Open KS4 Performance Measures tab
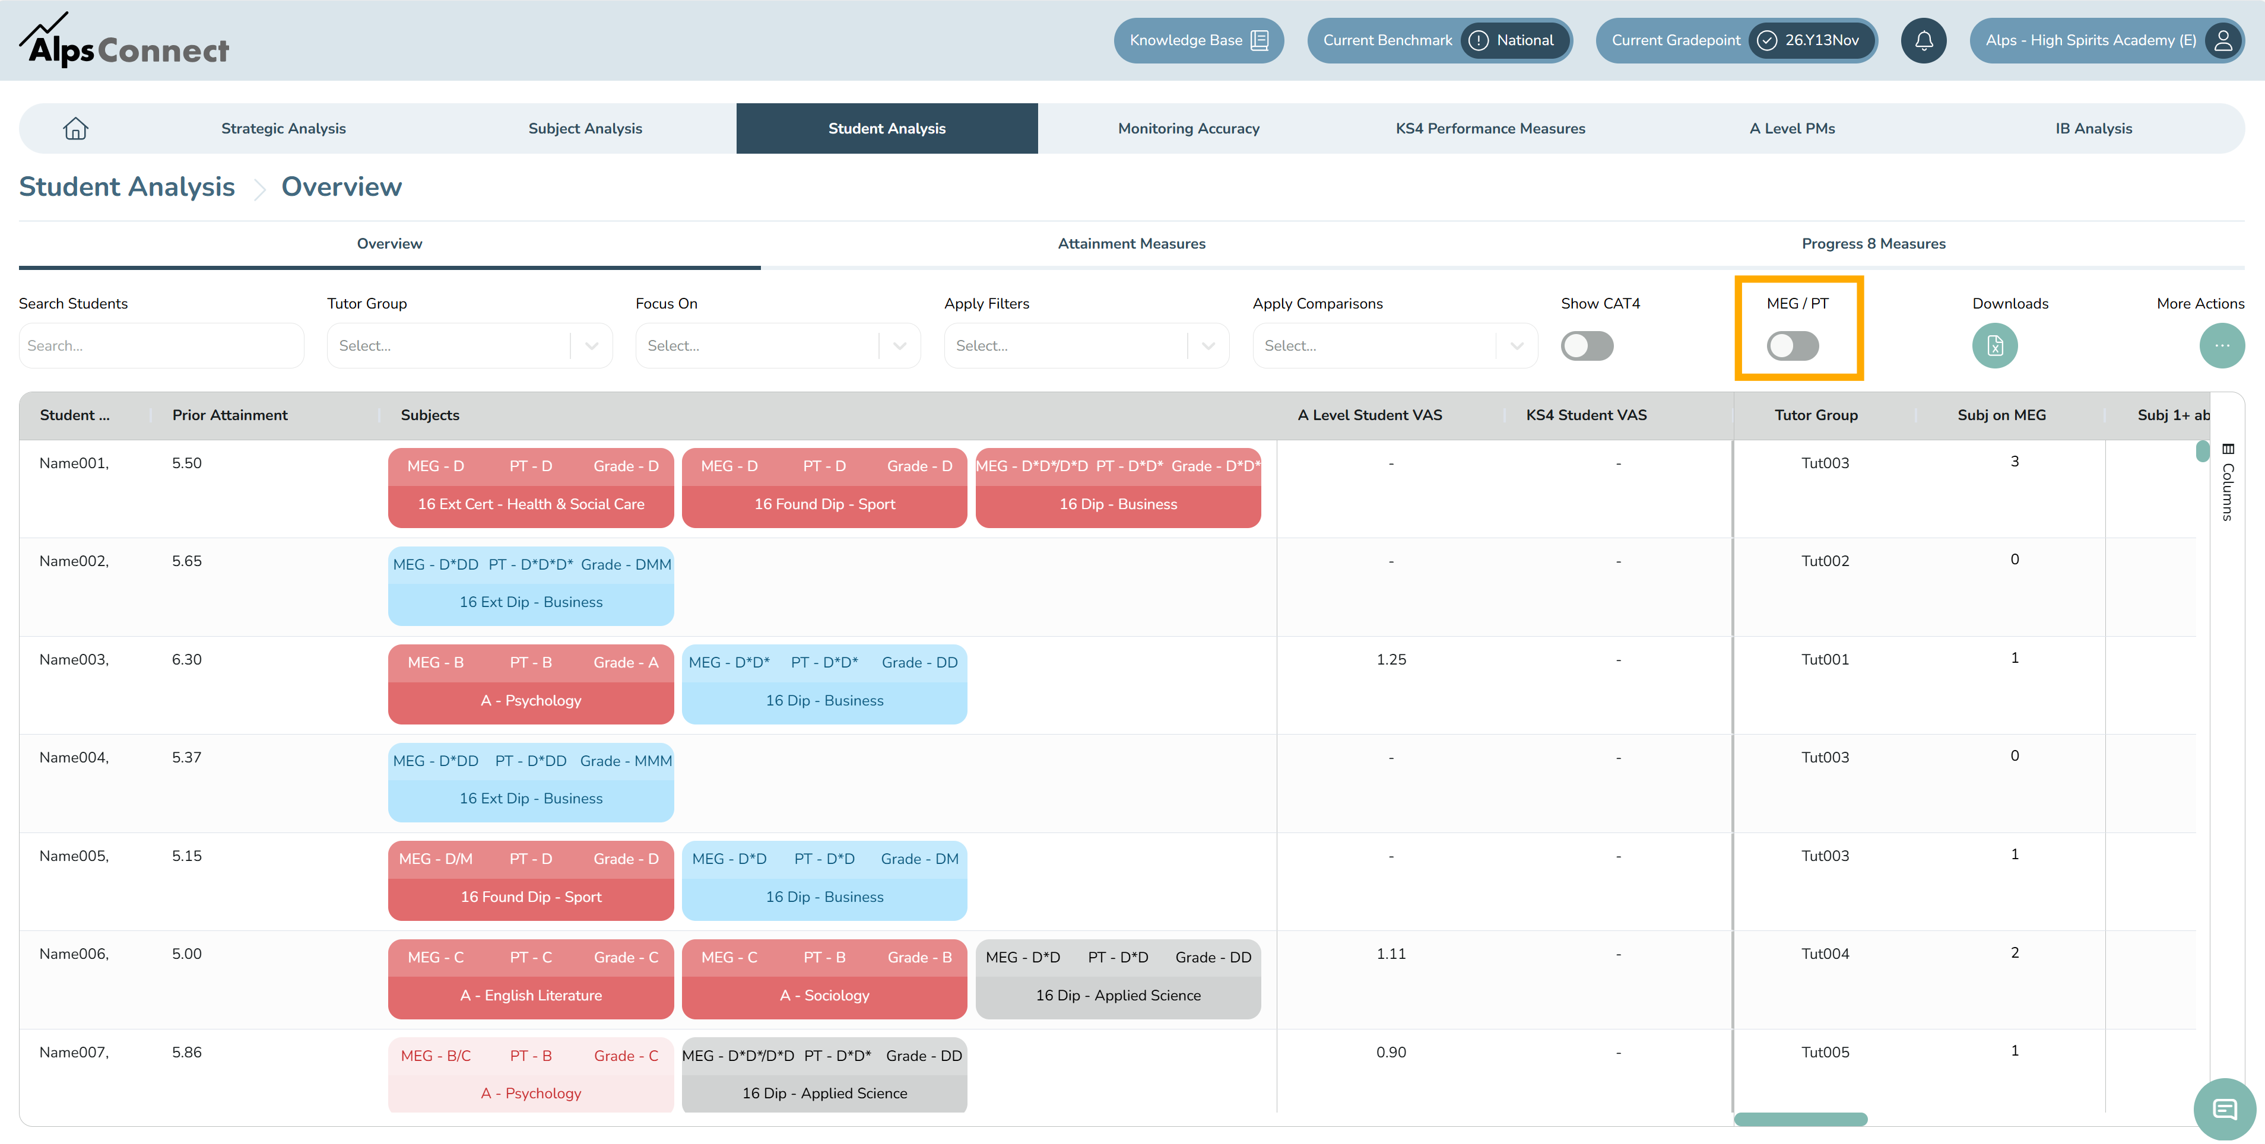Viewport: 2265px width, 1144px height. pos(1490,128)
